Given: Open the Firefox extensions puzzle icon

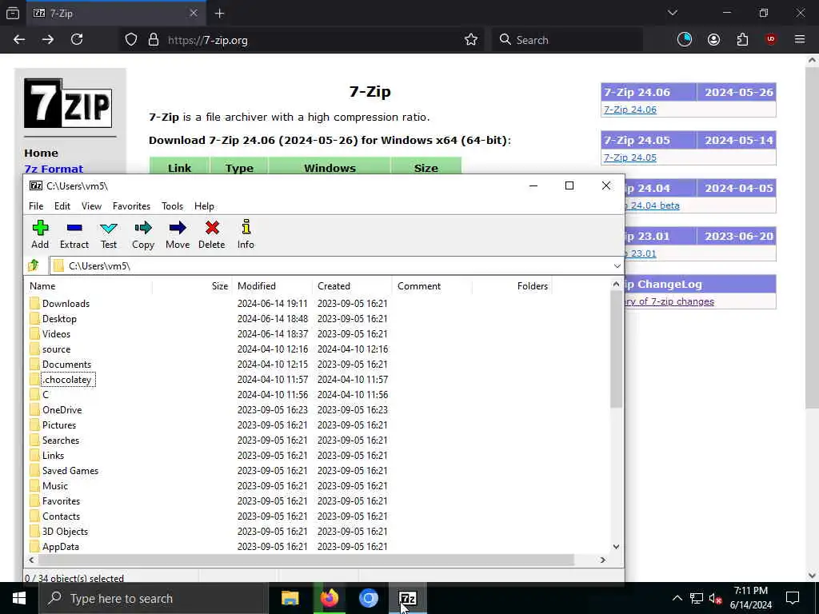Looking at the screenshot, I should (742, 40).
